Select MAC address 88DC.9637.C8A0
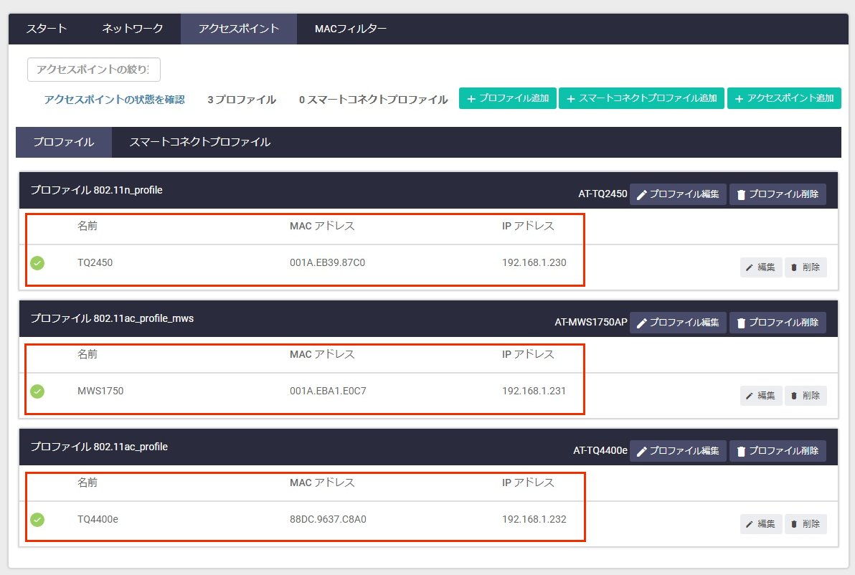 pos(328,519)
